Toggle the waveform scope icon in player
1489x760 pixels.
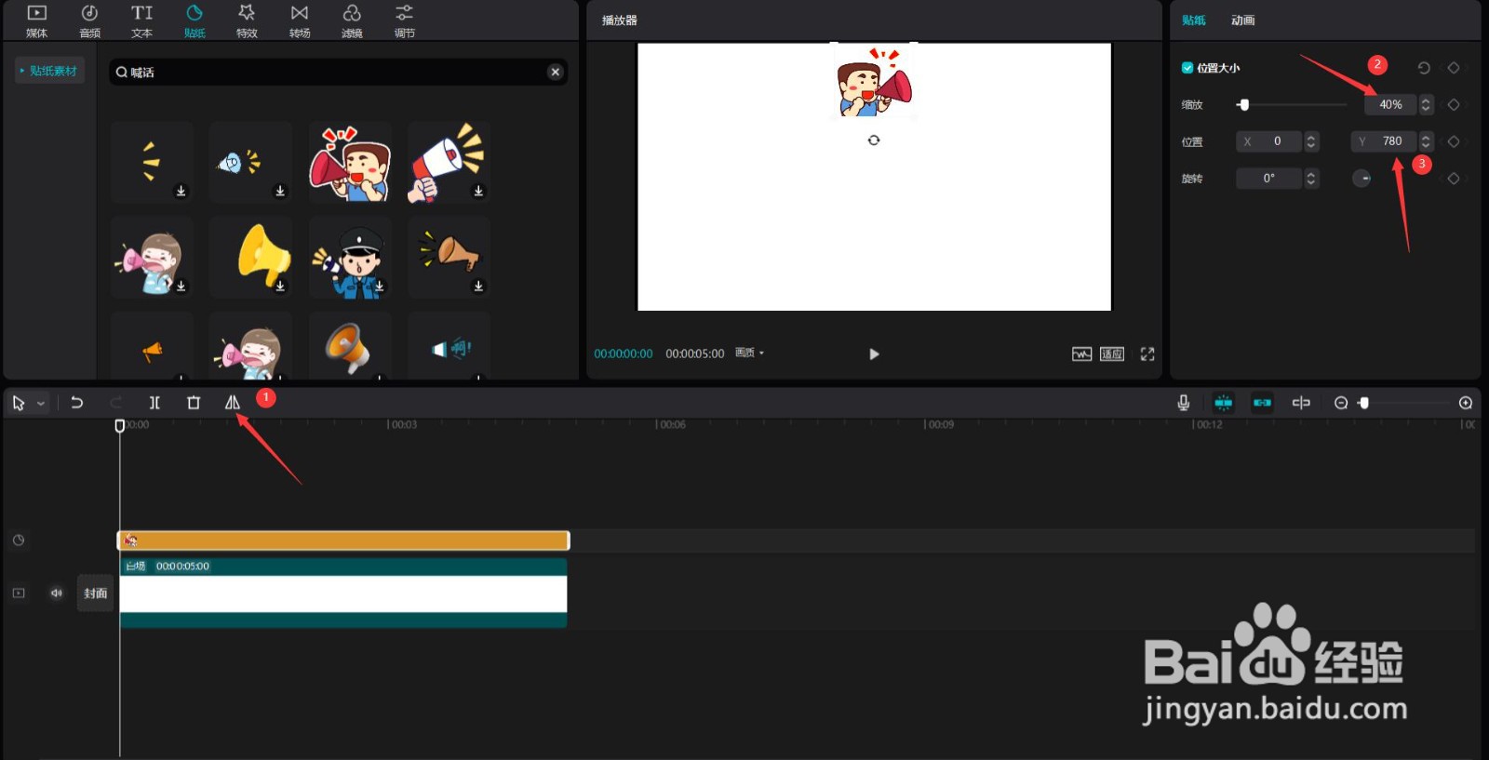(x=1081, y=353)
